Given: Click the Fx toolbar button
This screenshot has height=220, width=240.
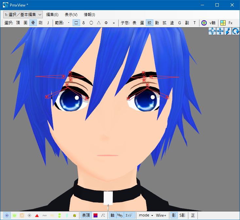Looking at the screenshot, I should click(x=231, y=23).
